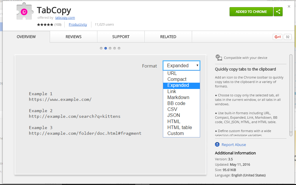Image resolution: width=296 pixels, height=185 pixels.
Task: Open the Format dropdown
Action: [181, 65]
